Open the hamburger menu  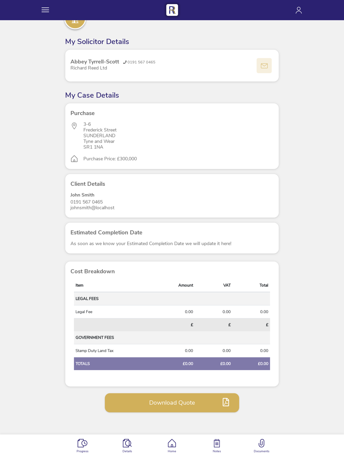pos(45,10)
